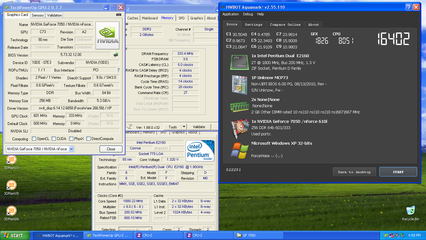Click the Driver Version field in GPU-Z

click(x=75, y=108)
